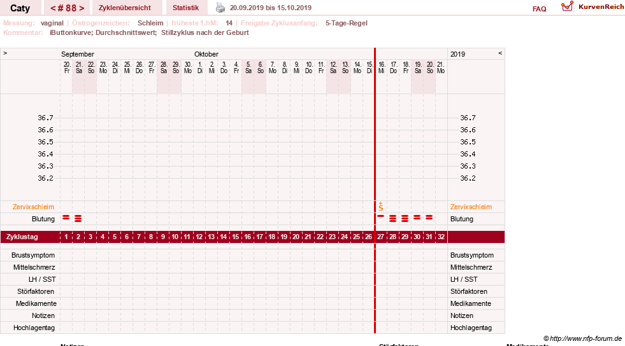Select the bleeding mark on cycle day 28
The height and width of the screenshot is (346, 625).
point(392,218)
